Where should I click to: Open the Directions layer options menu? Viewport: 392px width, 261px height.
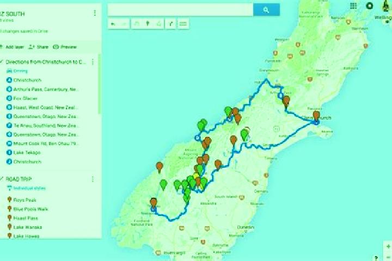(93, 62)
